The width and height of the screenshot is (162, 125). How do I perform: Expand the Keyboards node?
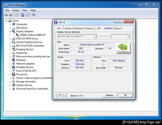[10, 53]
